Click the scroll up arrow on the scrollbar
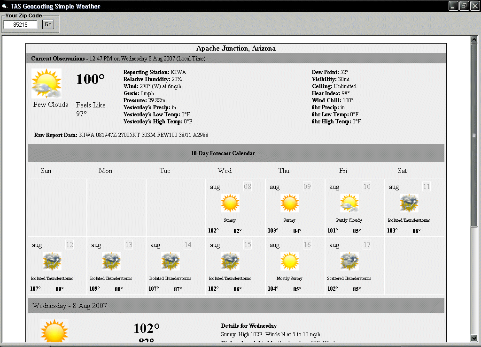Image resolution: width=481 pixels, height=347 pixels. (474, 40)
